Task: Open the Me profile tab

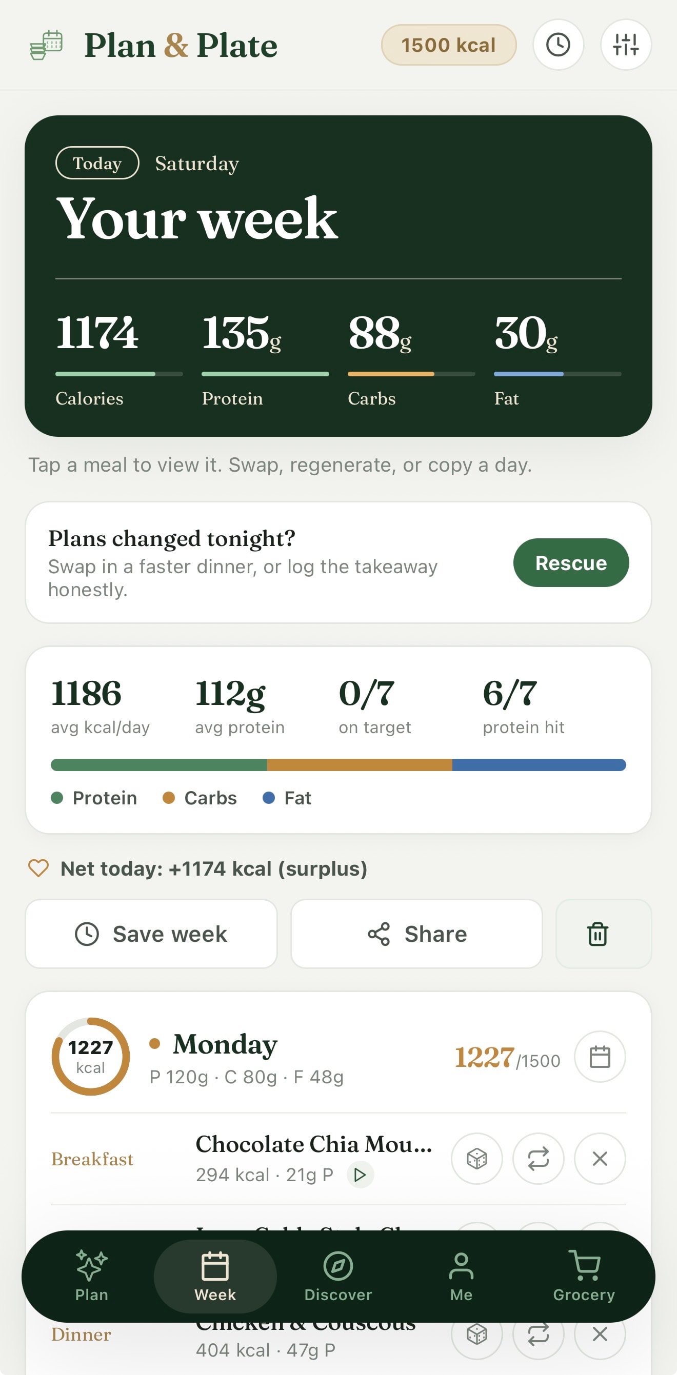Action: (461, 1276)
